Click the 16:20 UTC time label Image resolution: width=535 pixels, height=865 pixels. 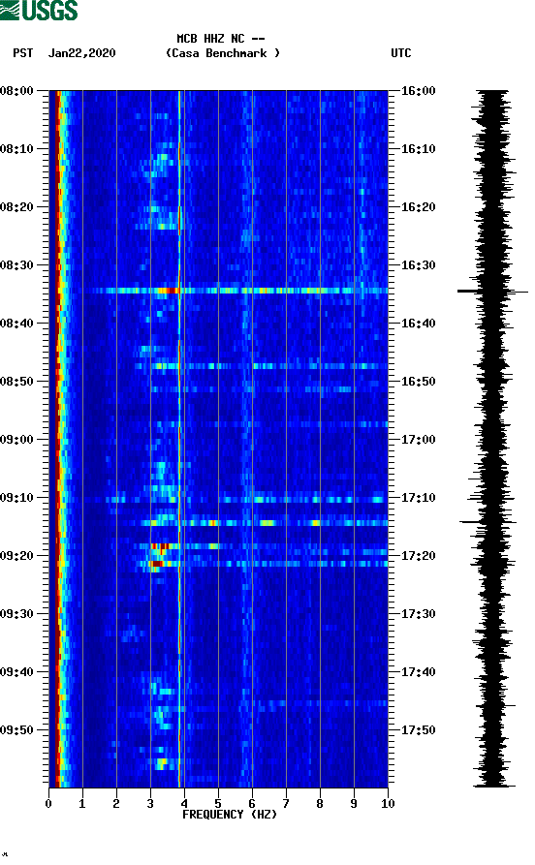click(418, 207)
